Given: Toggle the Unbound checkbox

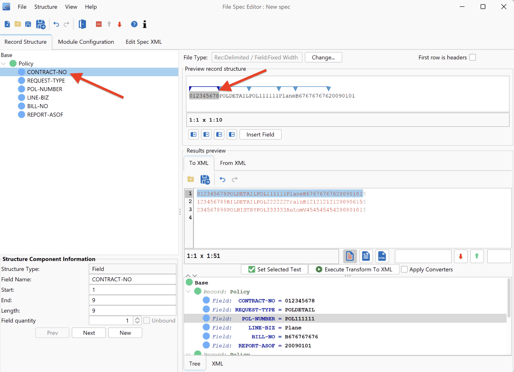Looking at the screenshot, I should click(x=147, y=321).
